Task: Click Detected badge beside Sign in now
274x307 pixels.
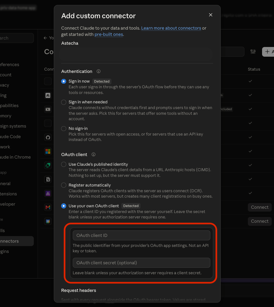Action: click(102, 81)
